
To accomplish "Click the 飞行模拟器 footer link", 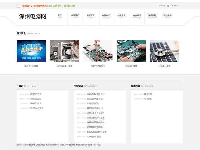I will 80,145.
